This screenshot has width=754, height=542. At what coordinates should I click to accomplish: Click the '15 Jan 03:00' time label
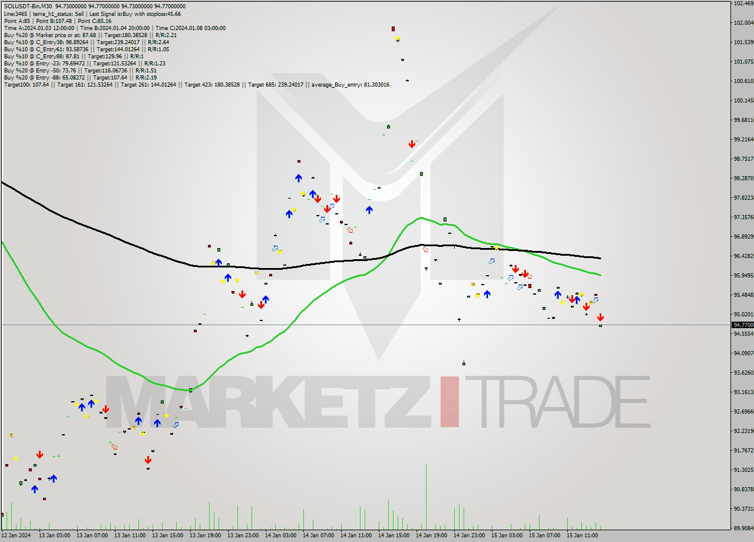507,536
